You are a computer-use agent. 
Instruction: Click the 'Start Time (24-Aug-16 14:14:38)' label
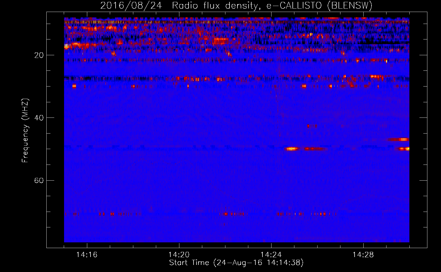[x=236, y=263]
